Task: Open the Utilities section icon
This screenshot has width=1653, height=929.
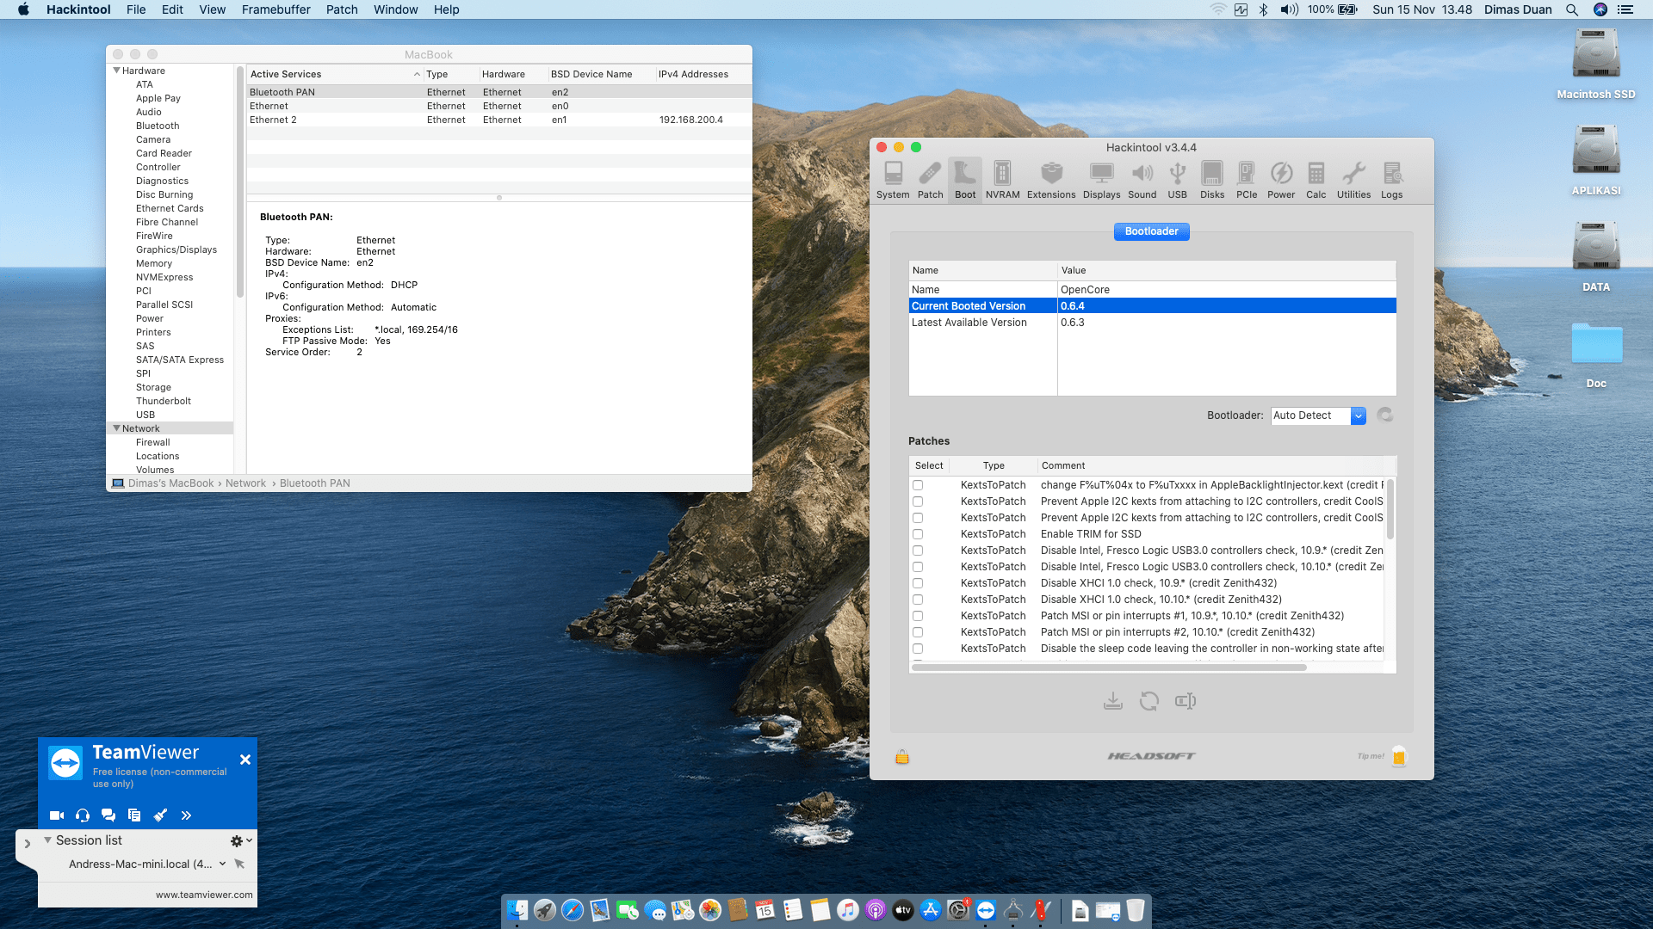Action: (x=1353, y=181)
